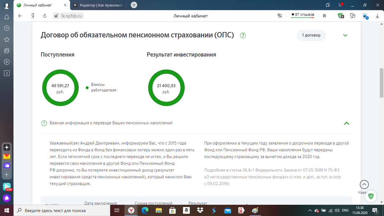The image size is (384, 216).
Task: Open the video play icon in the sidebar
Action: [x=6, y=62]
